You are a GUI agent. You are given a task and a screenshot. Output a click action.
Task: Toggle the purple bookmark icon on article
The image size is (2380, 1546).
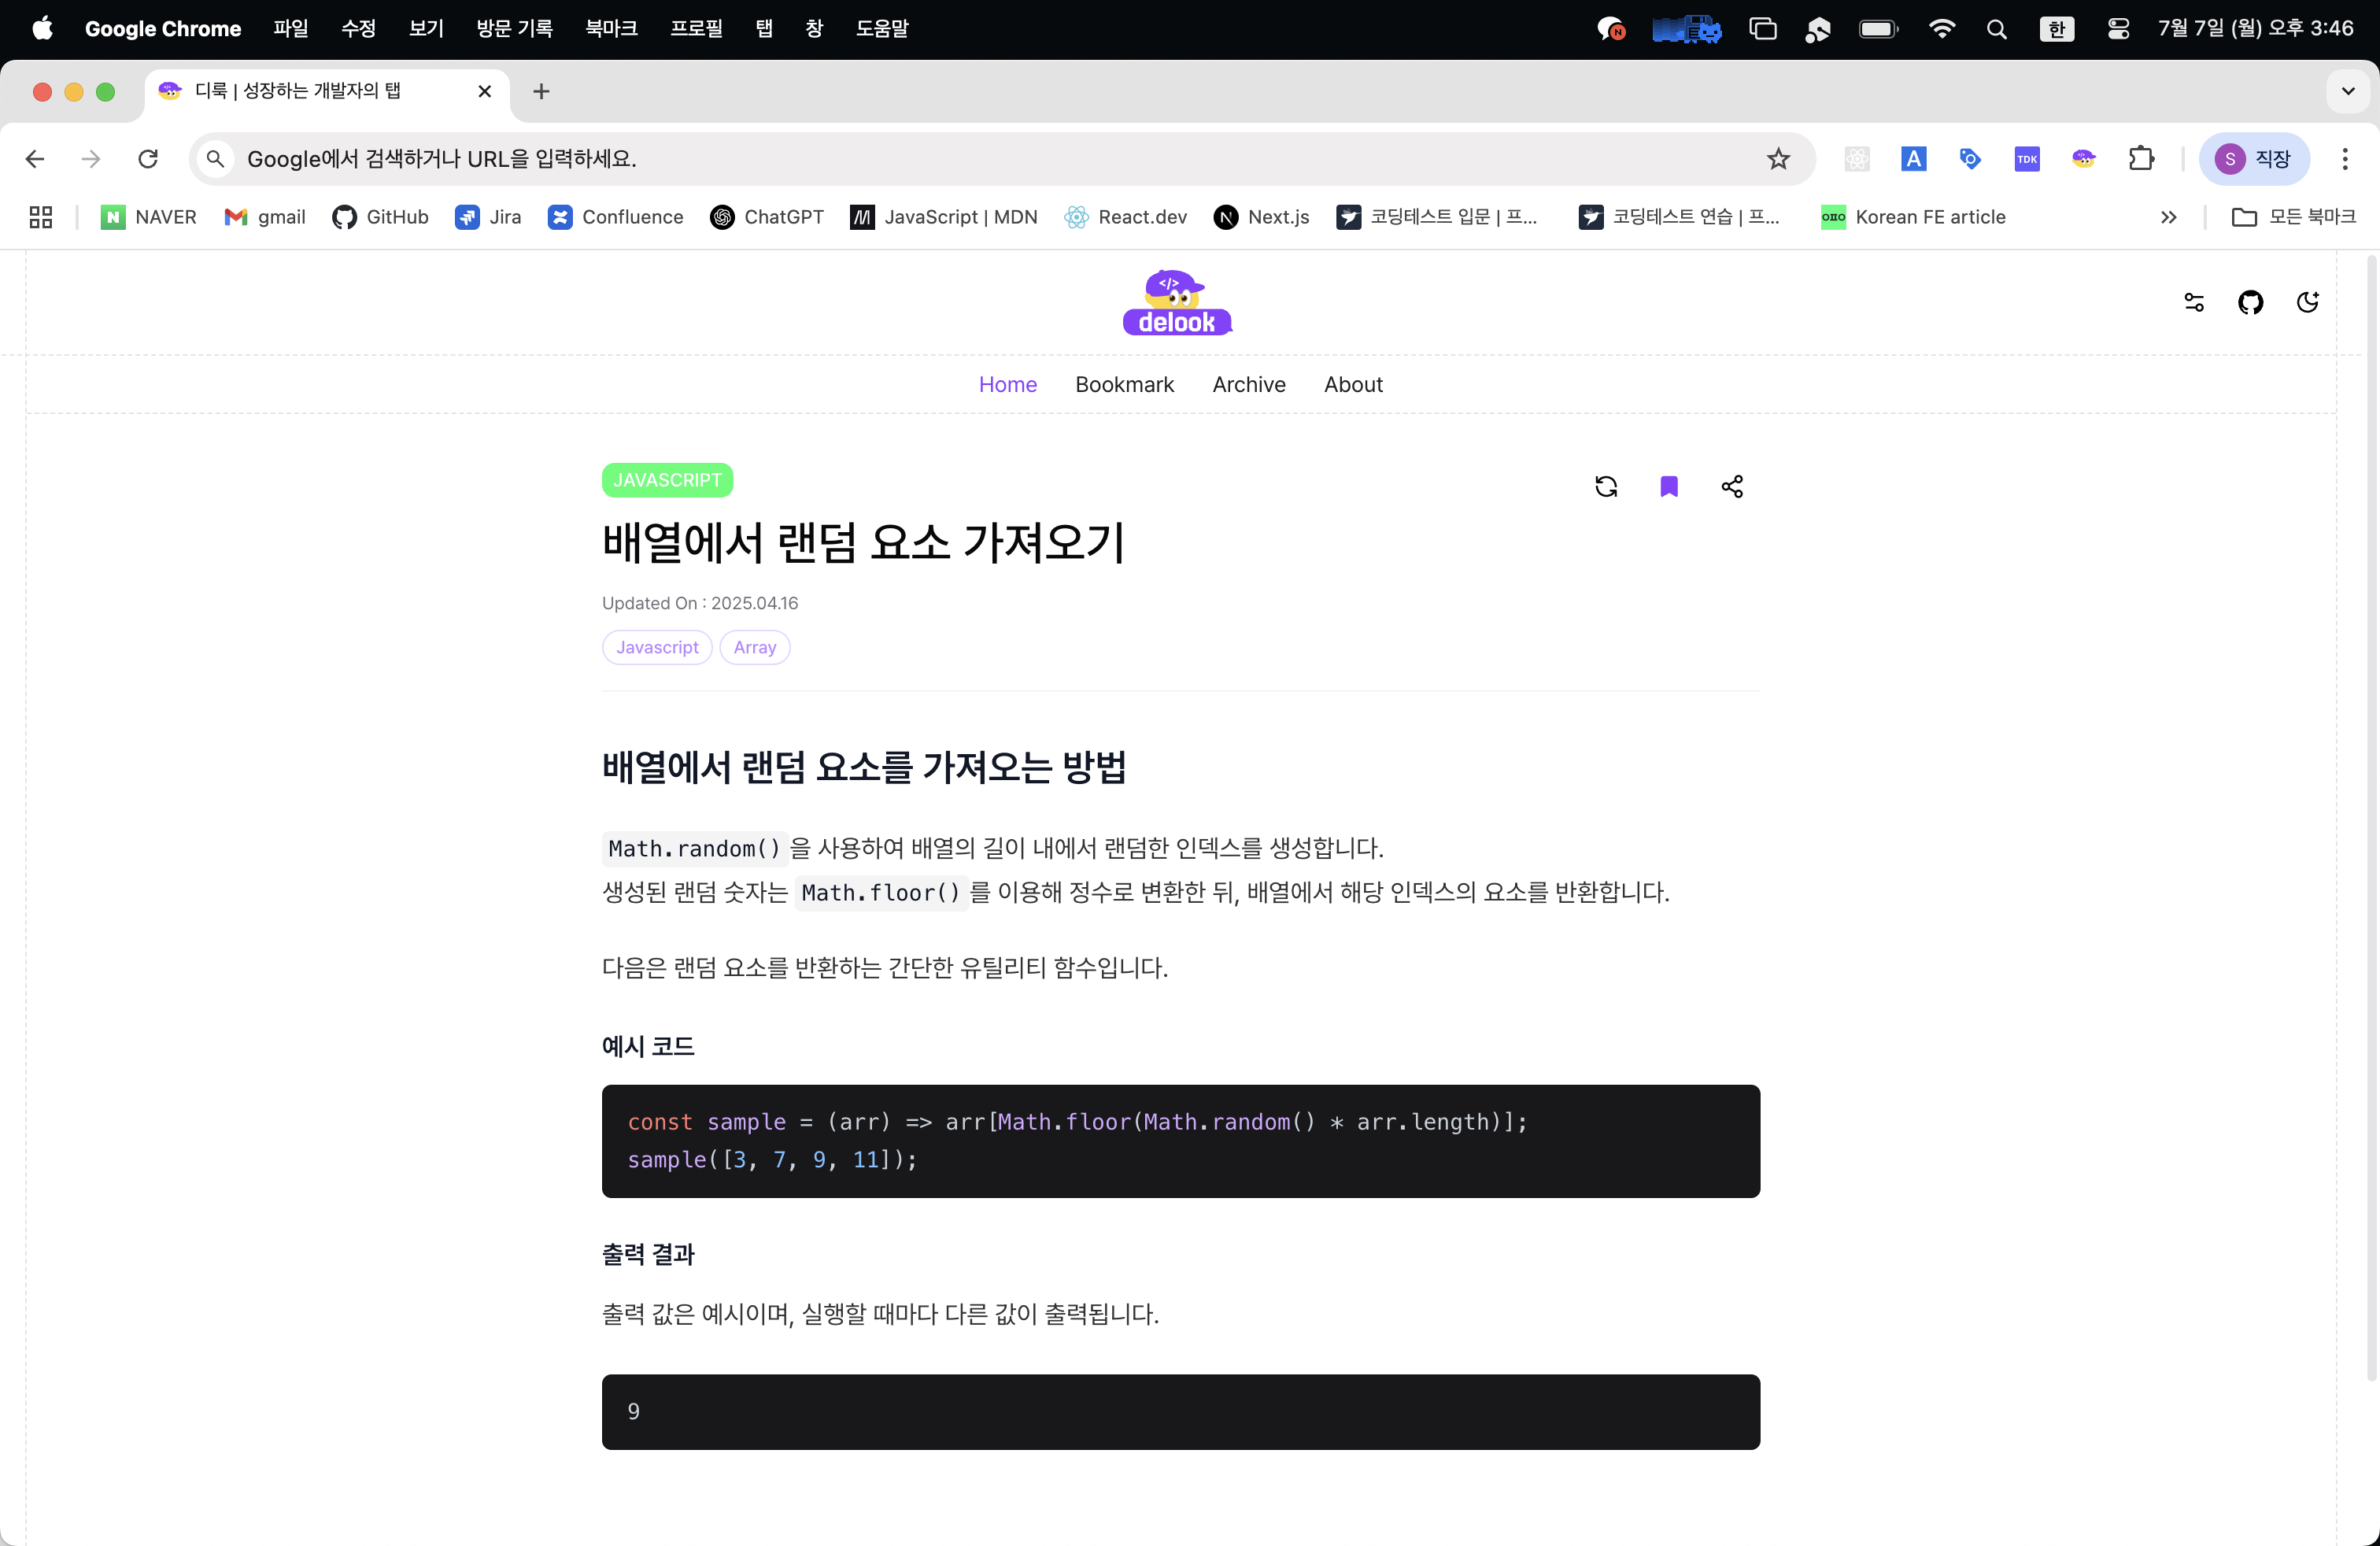(x=1669, y=486)
